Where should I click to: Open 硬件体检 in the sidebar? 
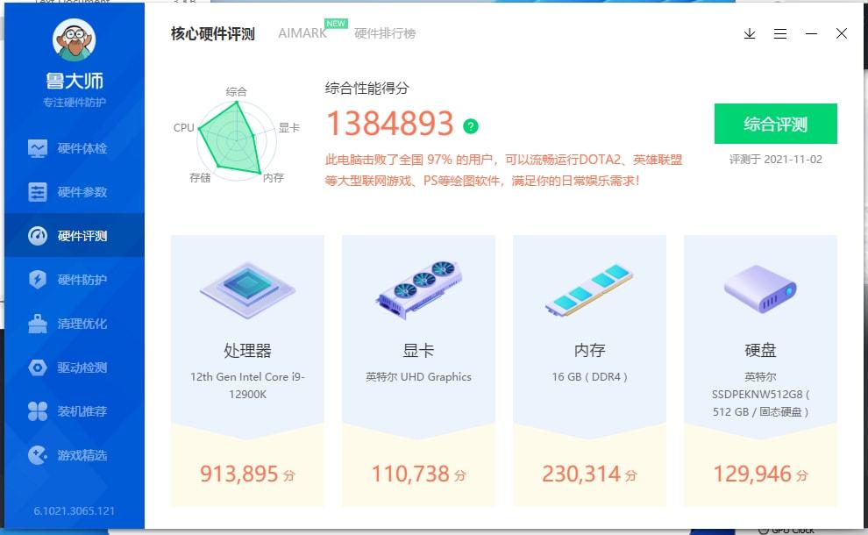tap(75, 148)
